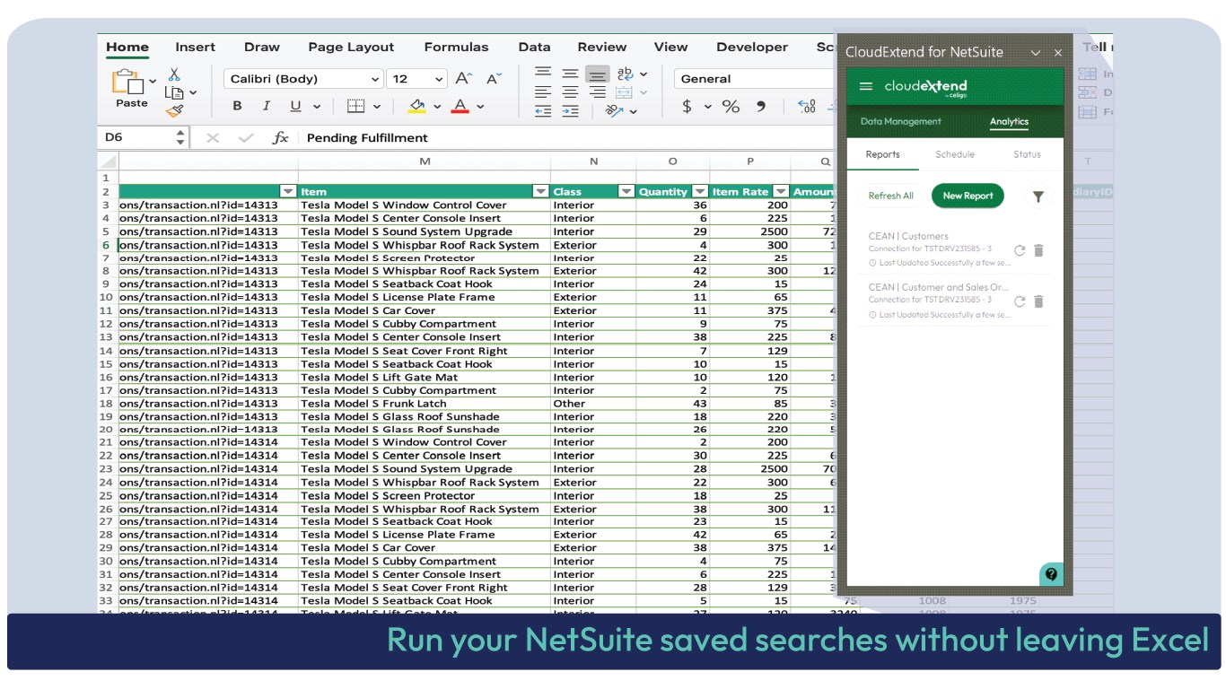Align cell content to the top
Screen dimensions: 1226x689
tap(543, 74)
